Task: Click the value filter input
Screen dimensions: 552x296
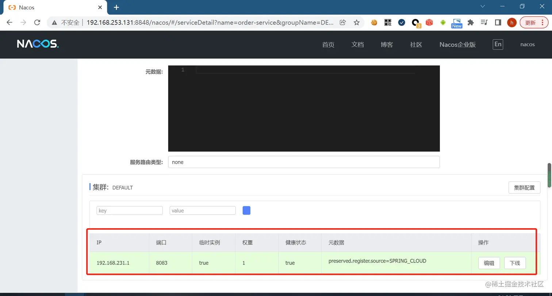Action: point(203,210)
